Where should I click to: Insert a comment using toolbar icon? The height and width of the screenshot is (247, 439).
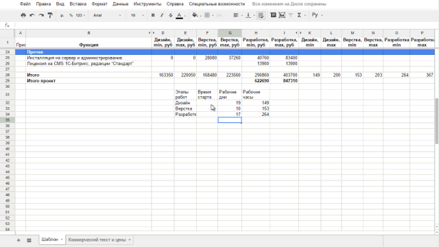273,15
